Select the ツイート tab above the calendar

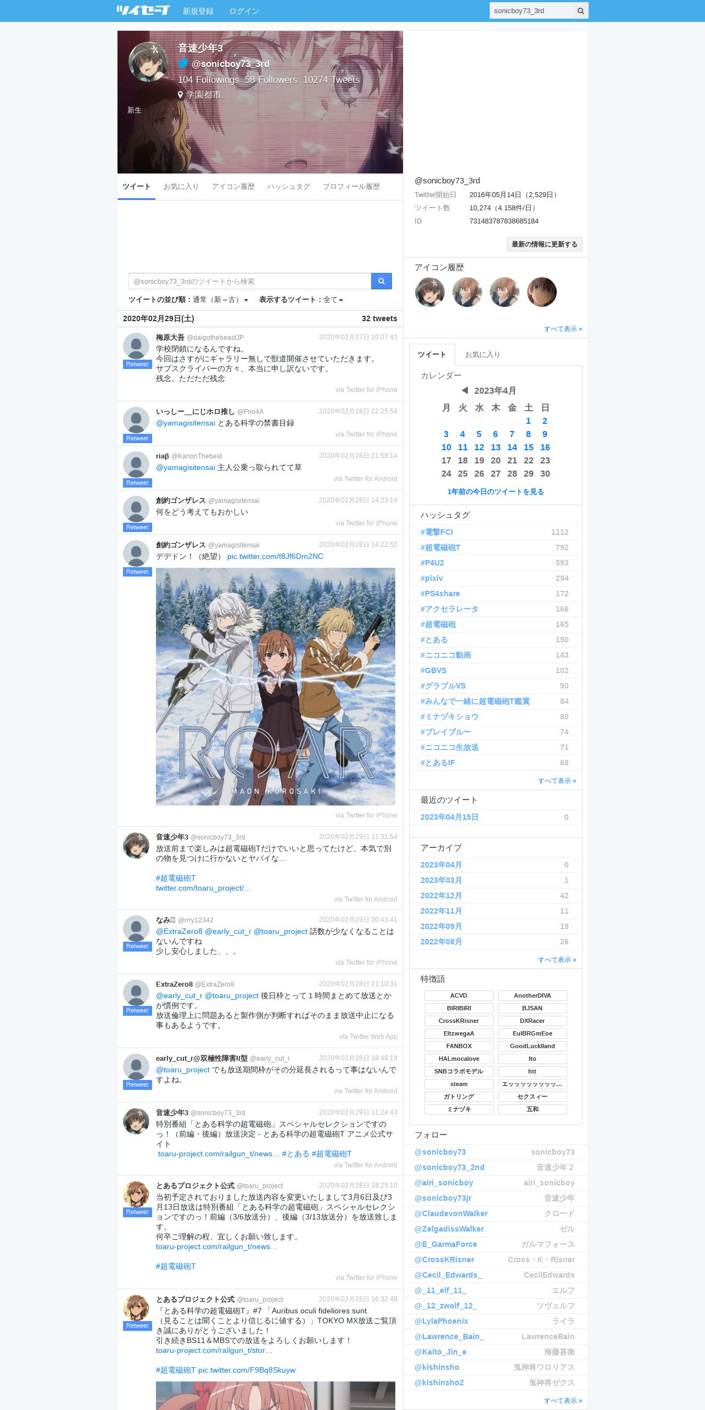coord(432,355)
